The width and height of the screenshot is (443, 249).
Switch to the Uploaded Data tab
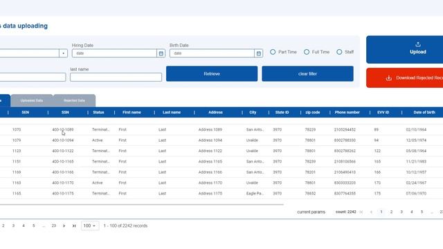click(x=32, y=101)
